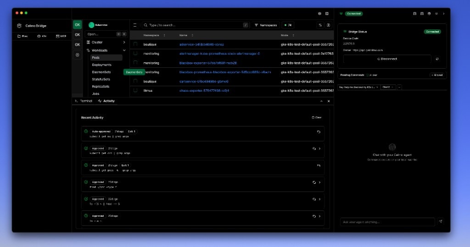Open the settings gear in the top bar

tap(319, 14)
